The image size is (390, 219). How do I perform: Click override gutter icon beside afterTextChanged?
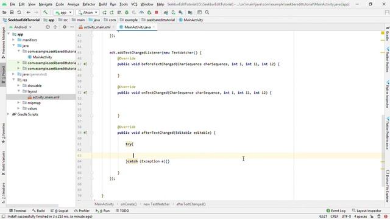pyautogui.click(x=85, y=133)
